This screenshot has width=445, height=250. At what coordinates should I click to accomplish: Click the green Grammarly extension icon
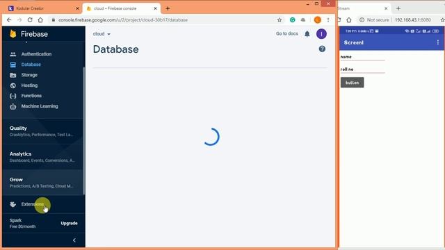coord(292,20)
